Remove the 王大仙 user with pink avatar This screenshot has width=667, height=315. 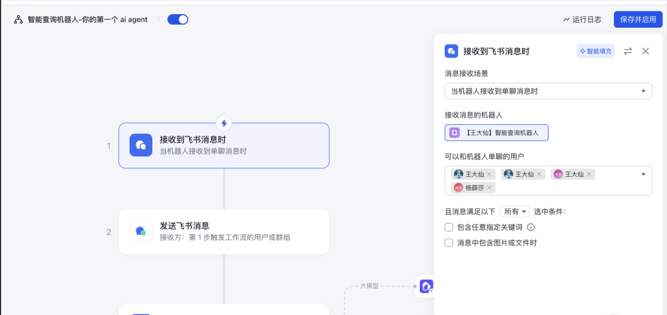tap(589, 174)
